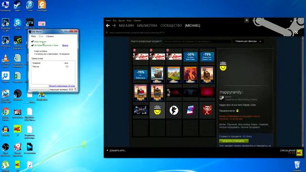Open the Игра menu in Idle Master
Image resolution: width=306 pixels, height=172 pixels.
(41, 36)
